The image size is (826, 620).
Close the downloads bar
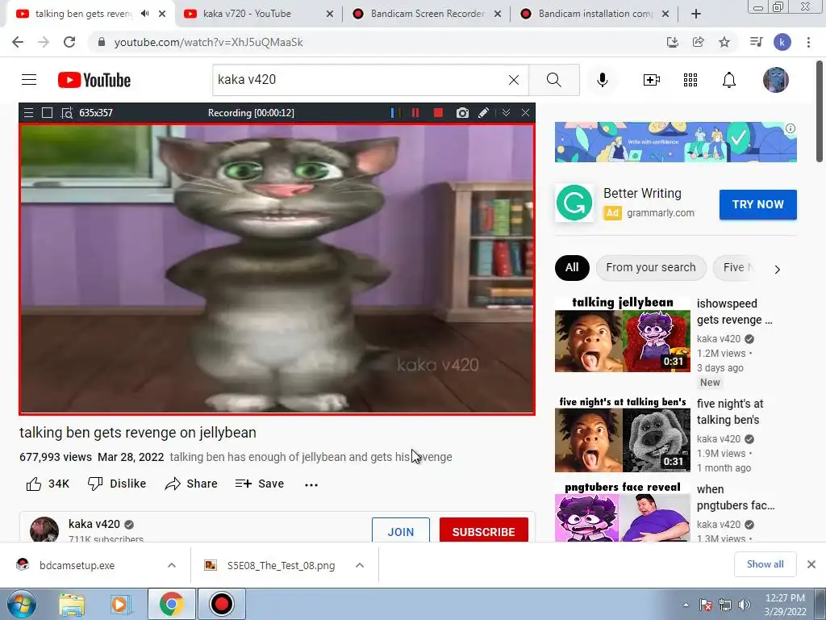pyautogui.click(x=811, y=564)
